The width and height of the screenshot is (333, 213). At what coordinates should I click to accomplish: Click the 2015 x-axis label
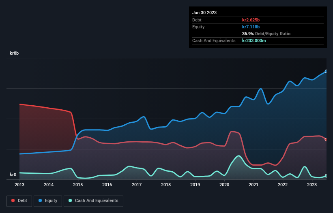click(x=78, y=185)
